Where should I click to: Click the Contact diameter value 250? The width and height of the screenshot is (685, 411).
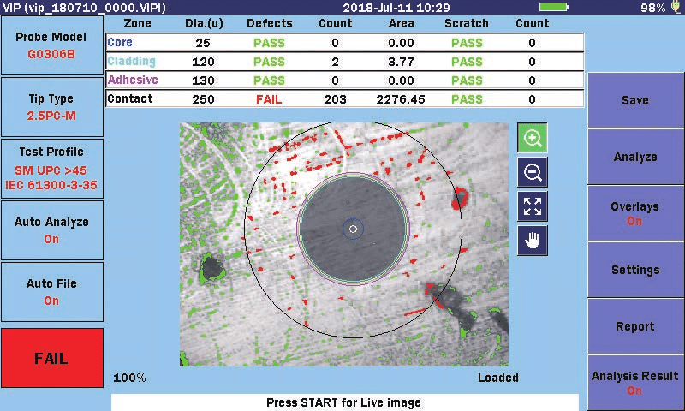(203, 99)
